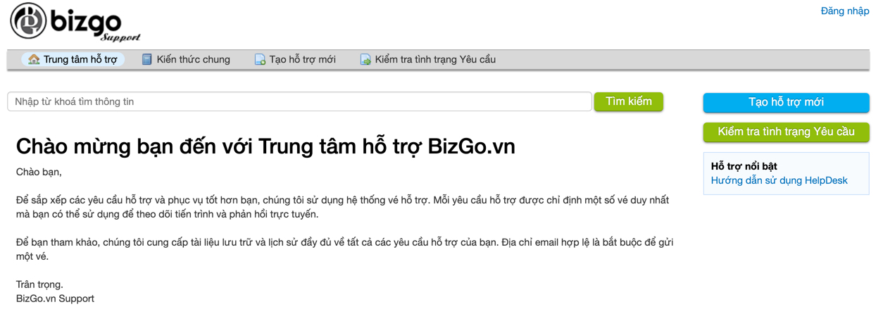Click the Đăng nhập login link
Screen dimensions: 883x333
[x=845, y=11]
